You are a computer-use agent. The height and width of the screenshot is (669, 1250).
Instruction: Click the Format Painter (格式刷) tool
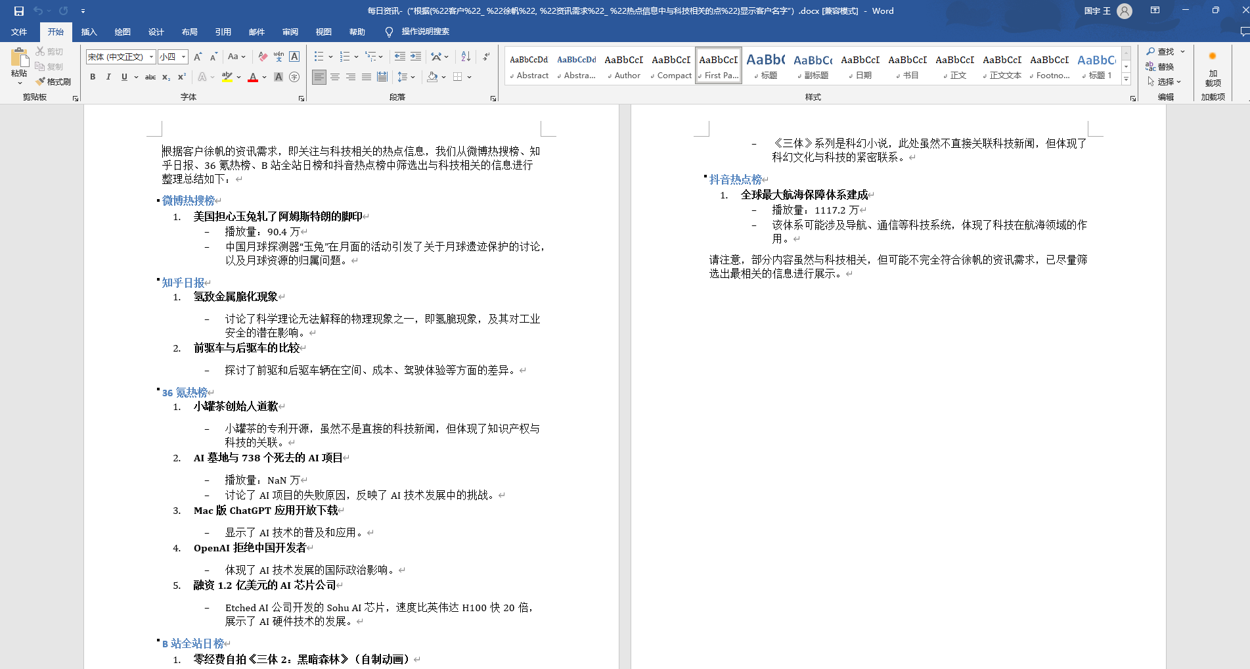[x=53, y=81]
